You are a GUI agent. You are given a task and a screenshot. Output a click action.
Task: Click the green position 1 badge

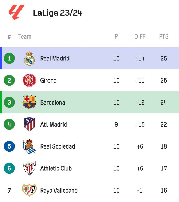tap(9, 58)
